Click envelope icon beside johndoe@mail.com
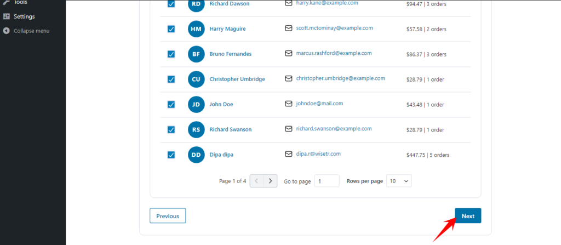561x245 pixels. 289,104
